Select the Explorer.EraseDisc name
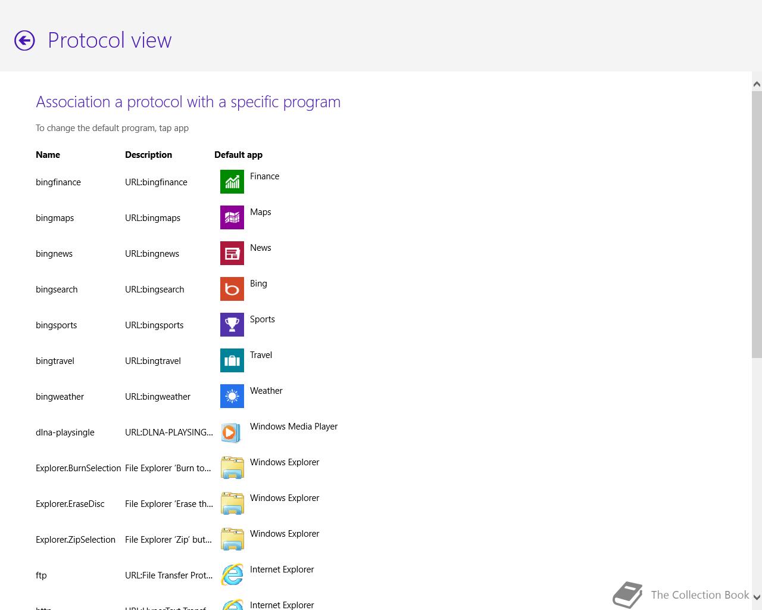762x610 pixels. 70,504
